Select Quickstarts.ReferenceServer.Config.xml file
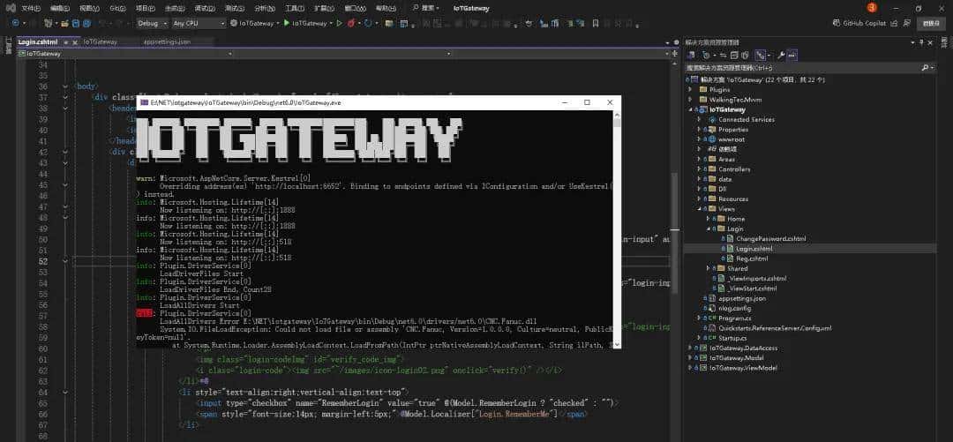The image size is (953, 442). point(775,327)
